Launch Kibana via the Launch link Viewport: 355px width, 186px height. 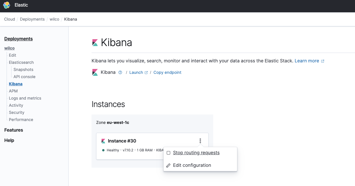pyautogui.click(x=136, y=73)
